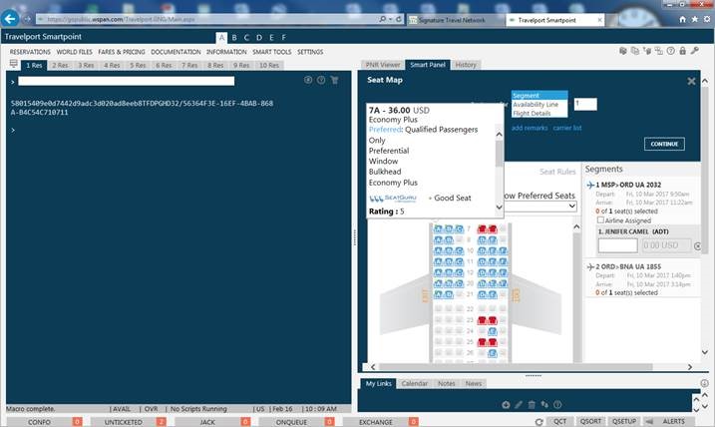Refresh the page in the browser address bar

point(399,19)
